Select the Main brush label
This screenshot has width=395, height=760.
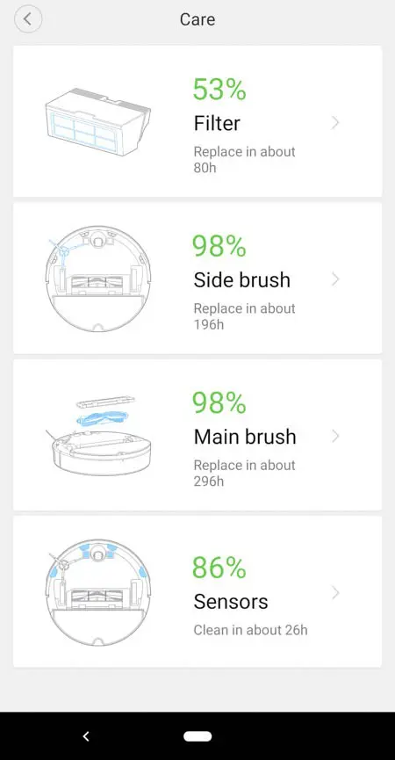[245, 437]
